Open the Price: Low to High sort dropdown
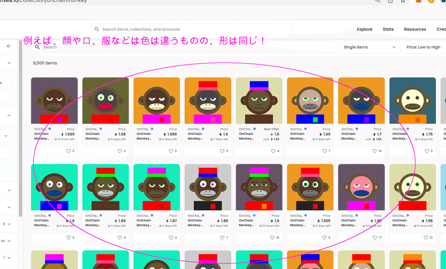 pyautogui.click(x=424, y=47)
